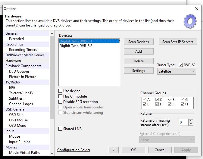This screenshot has height=159, width=203.
Task: Click the Scan Devices button
Action: [139, 42]
